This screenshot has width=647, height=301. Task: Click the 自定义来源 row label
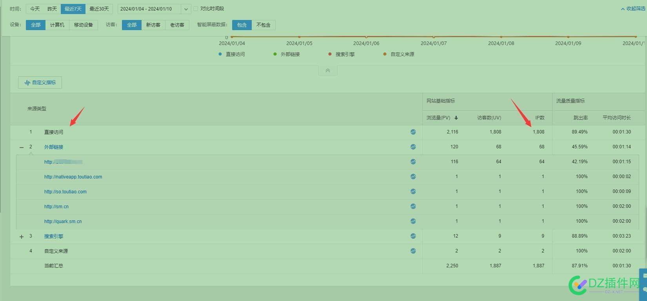pos(56,251)
